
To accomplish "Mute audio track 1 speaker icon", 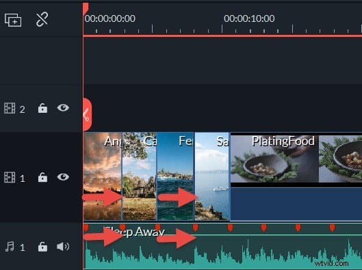I will (x=63, y=247).
